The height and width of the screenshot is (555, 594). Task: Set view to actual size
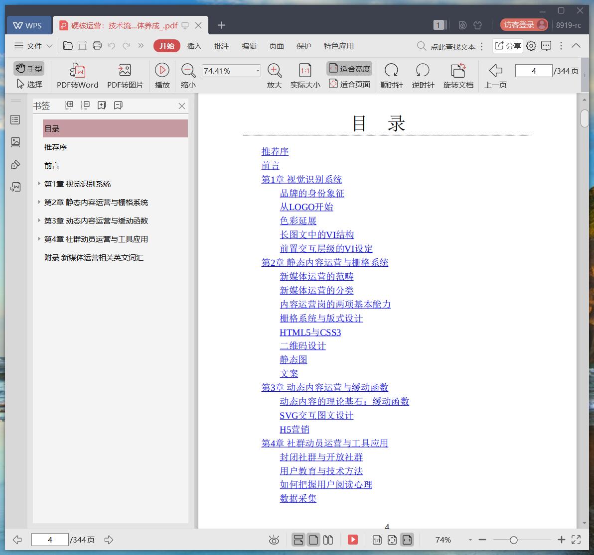tap(305, 76)
